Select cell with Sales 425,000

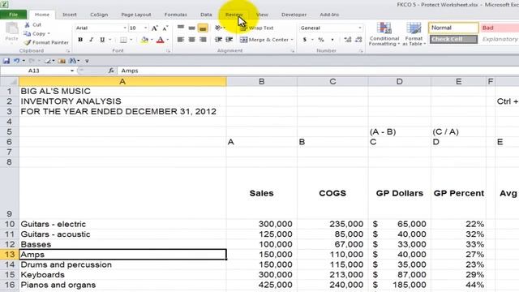pos(262,285)
